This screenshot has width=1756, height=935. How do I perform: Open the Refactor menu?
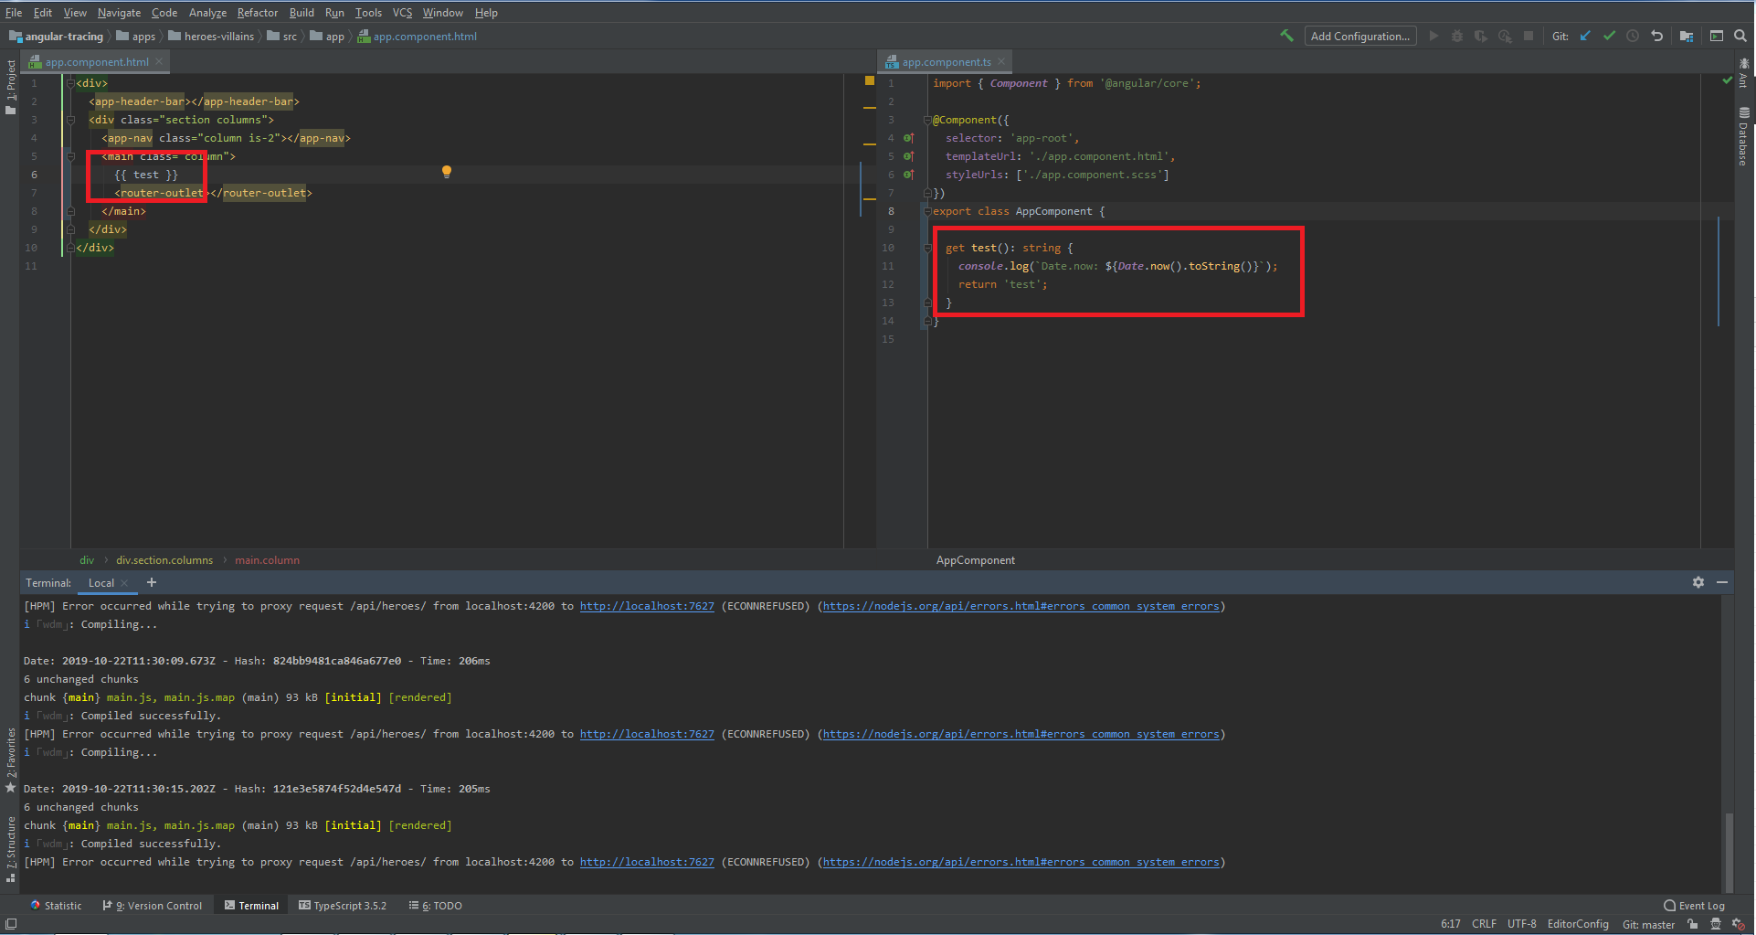257,13
